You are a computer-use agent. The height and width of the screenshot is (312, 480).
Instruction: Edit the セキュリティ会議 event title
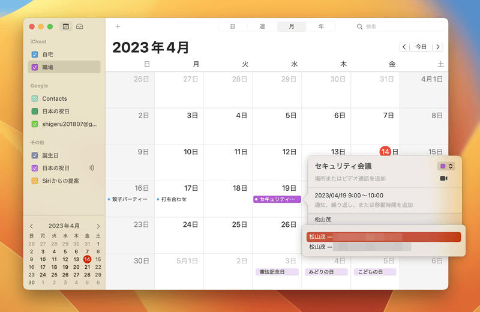[343, 166]
